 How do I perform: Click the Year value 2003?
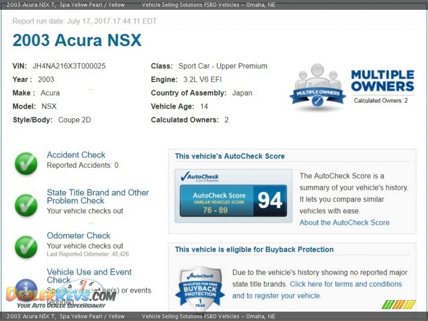[46, 79]
